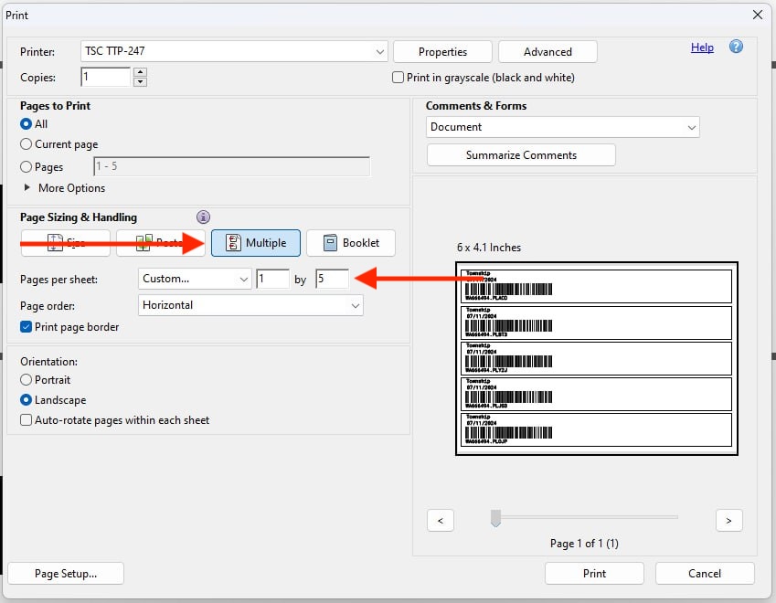The image size is (776, 603).
Task: Select the Pages range radio button
Action: (26, 166)
